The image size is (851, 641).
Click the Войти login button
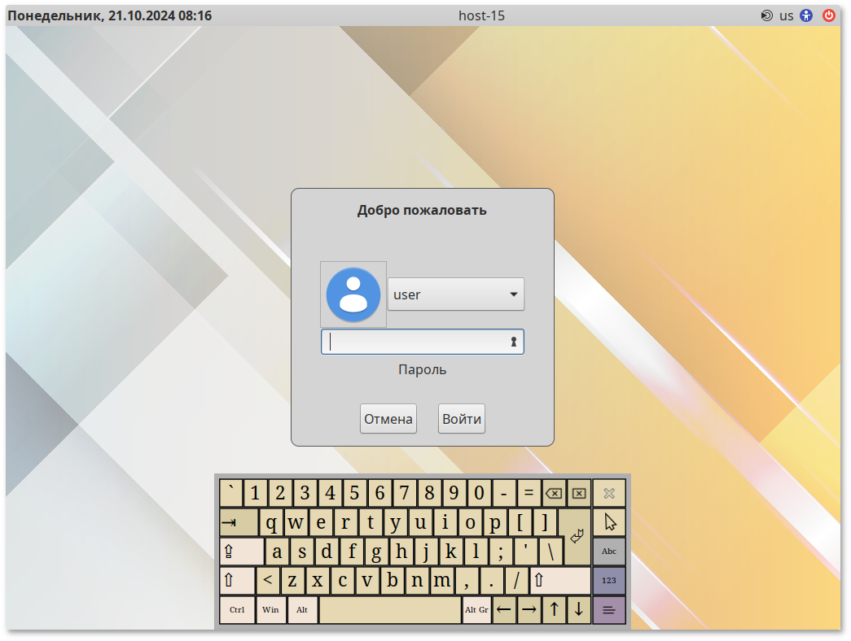pyautogui.click(x=461, y=420)
